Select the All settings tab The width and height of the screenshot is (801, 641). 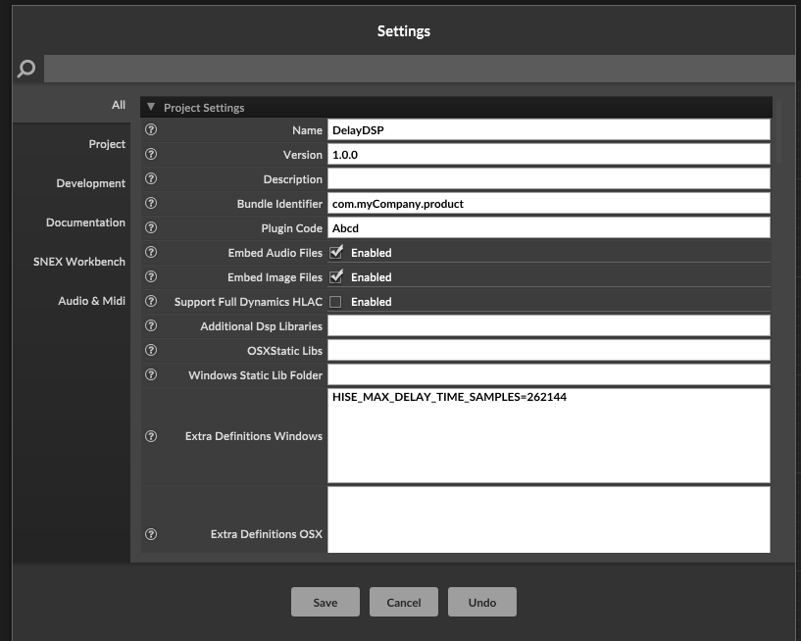[71, 105]
